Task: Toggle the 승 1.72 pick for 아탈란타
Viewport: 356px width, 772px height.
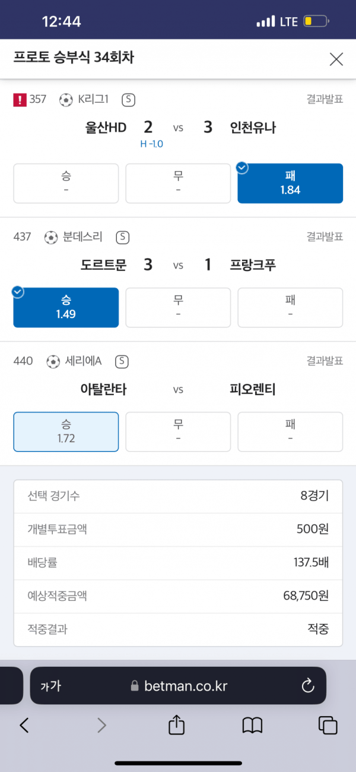Action: 66,431
